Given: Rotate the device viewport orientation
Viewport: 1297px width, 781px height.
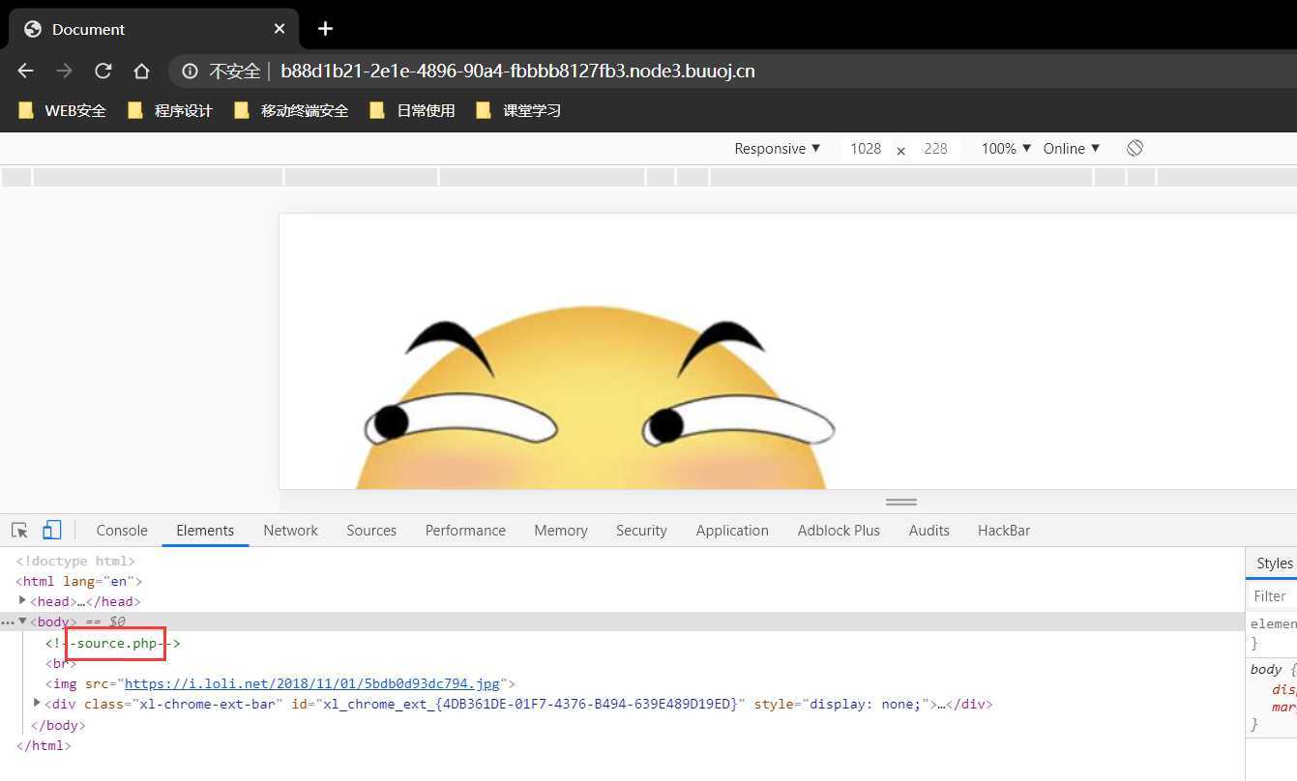Looking at the screenshot, I should pos(1135,148).
